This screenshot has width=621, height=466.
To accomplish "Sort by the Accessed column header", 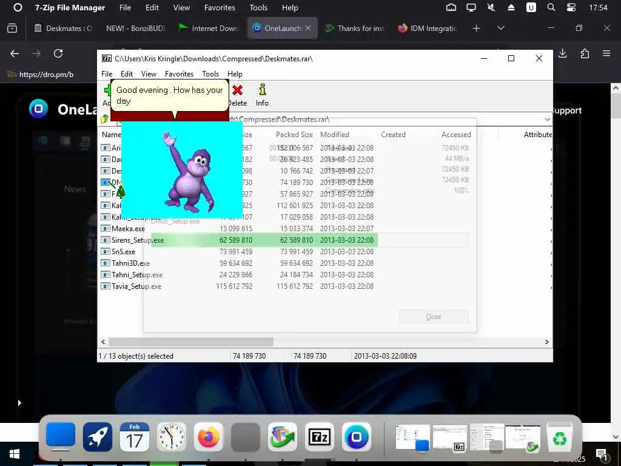I will [x=456, y=135].
